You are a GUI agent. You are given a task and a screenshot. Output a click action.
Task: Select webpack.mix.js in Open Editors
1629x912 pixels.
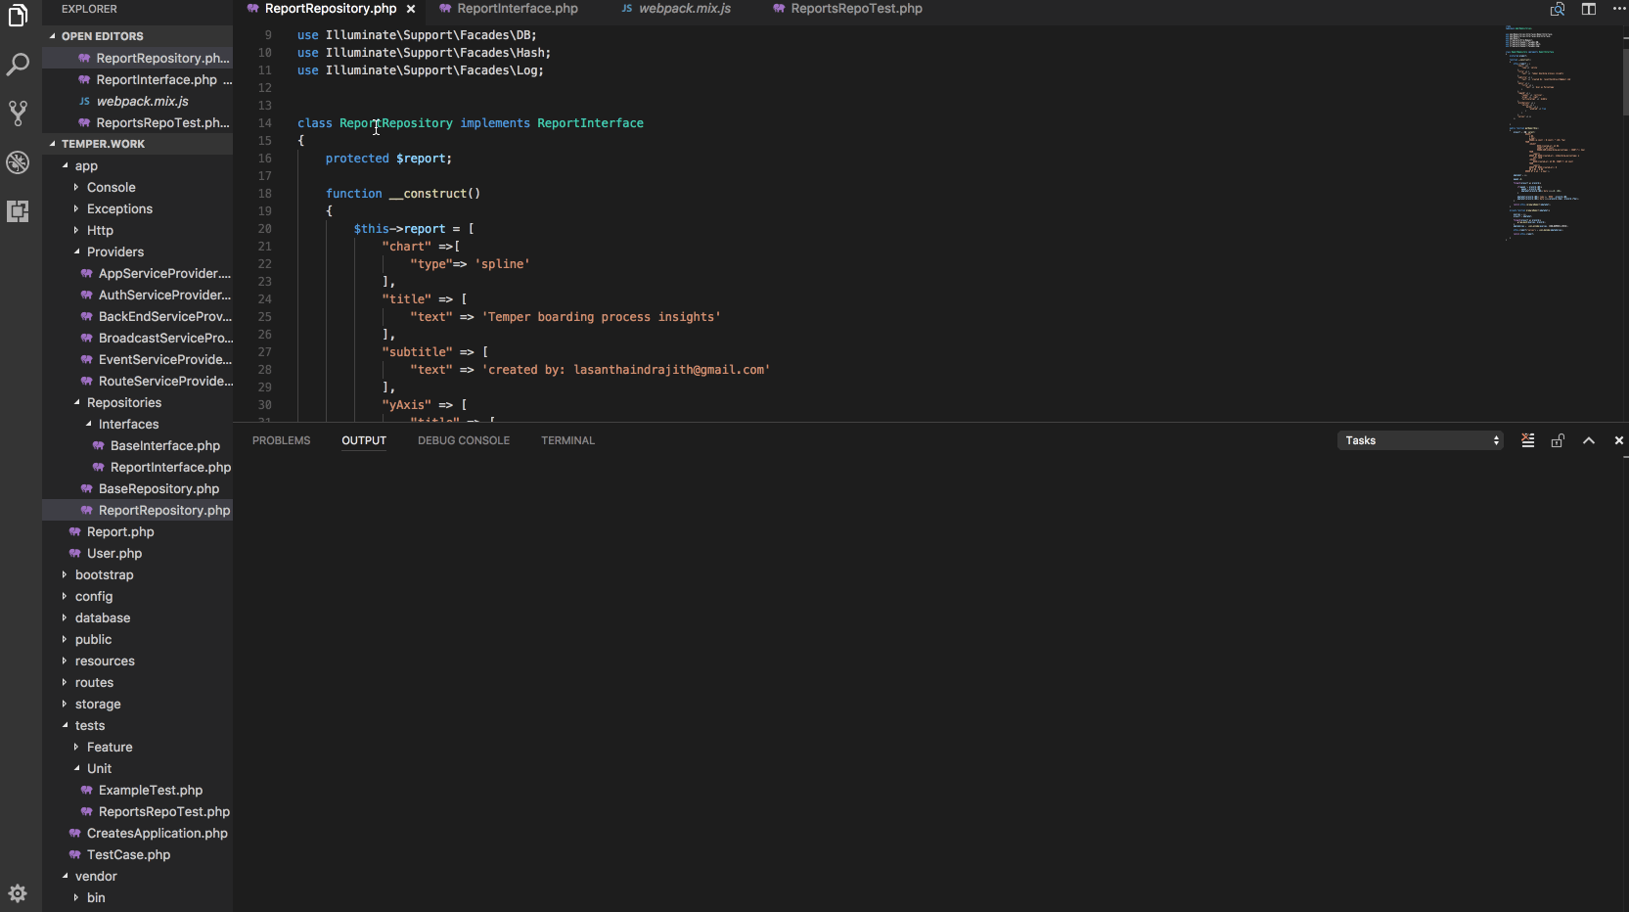coord(137,102)
